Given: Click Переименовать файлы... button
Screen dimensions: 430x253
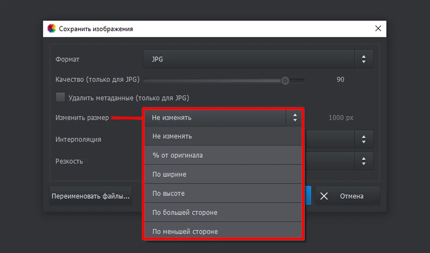Looking at the screenshot, I should pos(91,196).
